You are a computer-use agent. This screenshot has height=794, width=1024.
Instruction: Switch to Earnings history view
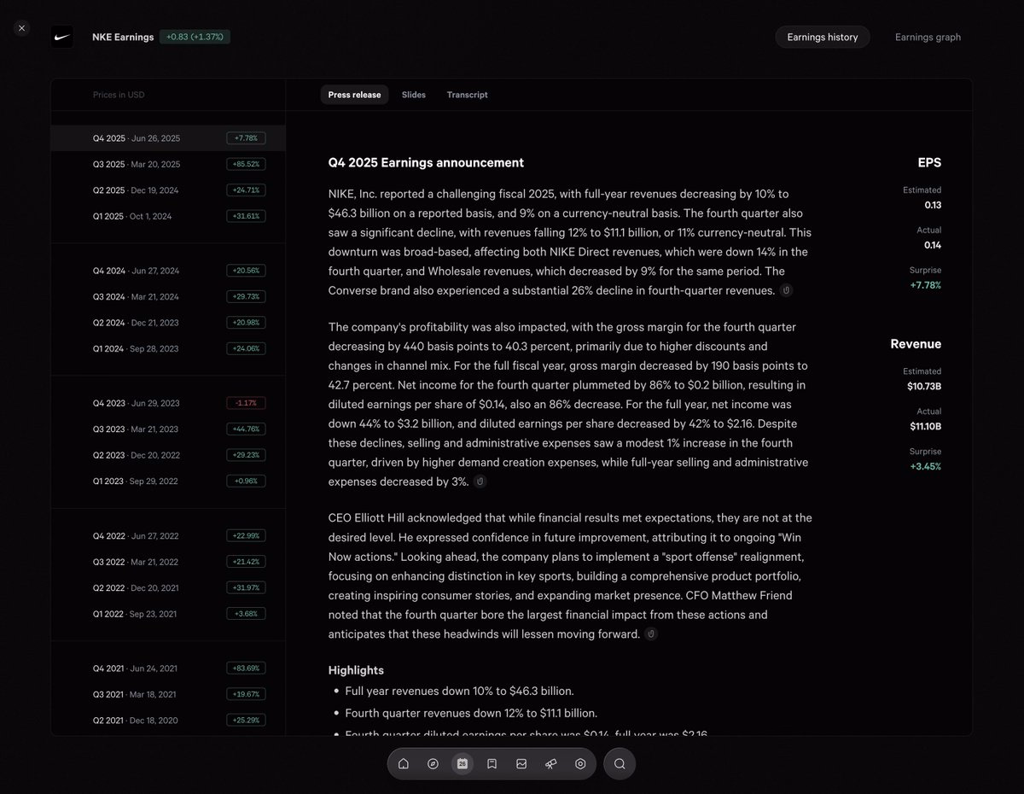coord(823,38)
